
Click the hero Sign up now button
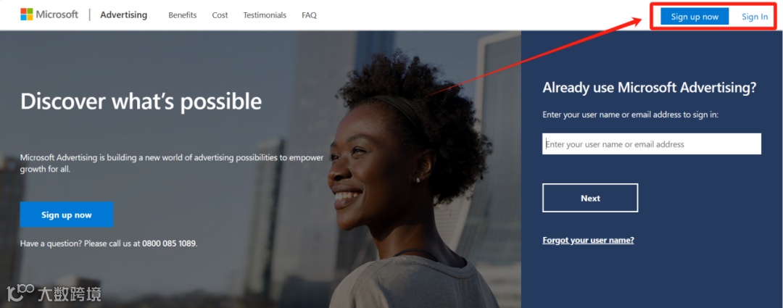[67, 215]
